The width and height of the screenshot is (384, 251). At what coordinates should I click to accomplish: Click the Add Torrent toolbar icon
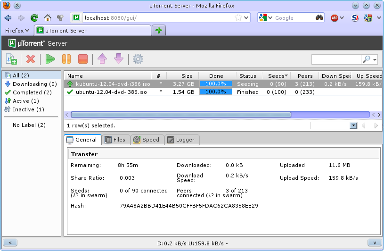tap(11, 59)
